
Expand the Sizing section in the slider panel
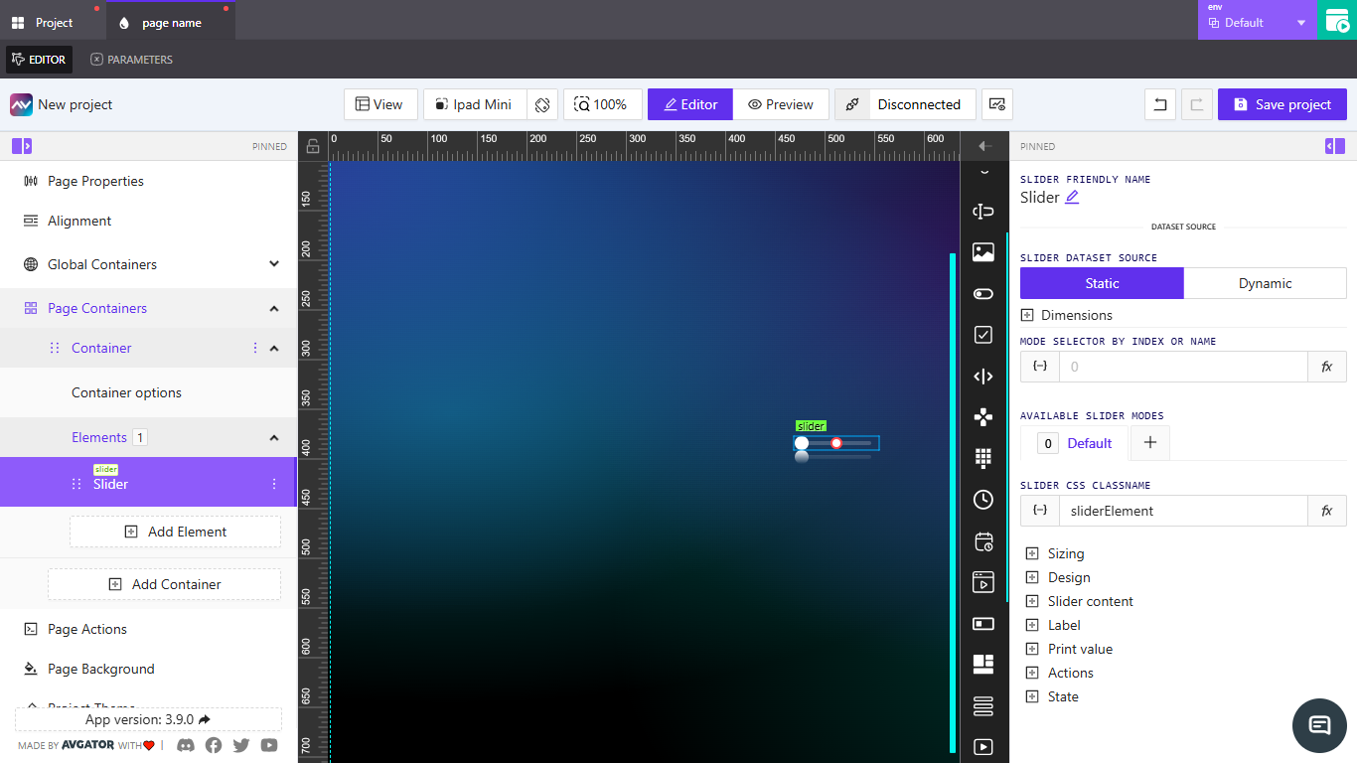coord(1055,552)
